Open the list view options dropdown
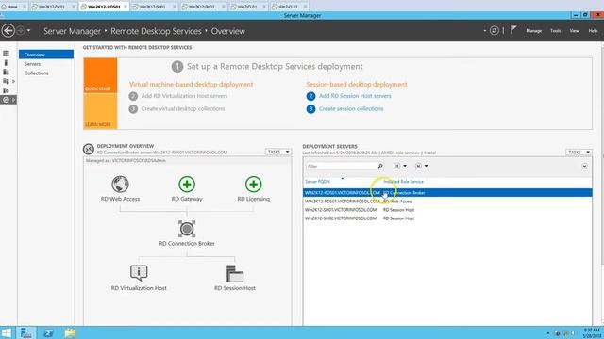Viewport: 604px width, 339px height. [x=400, y=166]
